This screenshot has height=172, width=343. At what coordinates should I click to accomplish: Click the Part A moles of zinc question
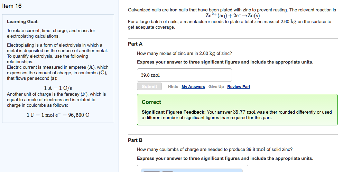point(184,53)
